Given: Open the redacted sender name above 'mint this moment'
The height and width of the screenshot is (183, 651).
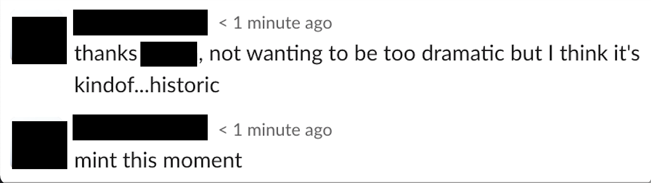Looking at the screenshot, I should pos(140,128).
